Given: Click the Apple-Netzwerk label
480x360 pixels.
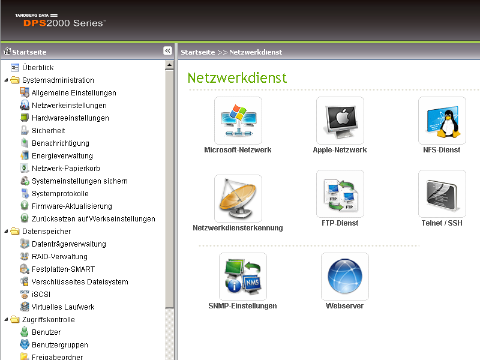Looking at the screenshot, I should [x=340, y=149].
